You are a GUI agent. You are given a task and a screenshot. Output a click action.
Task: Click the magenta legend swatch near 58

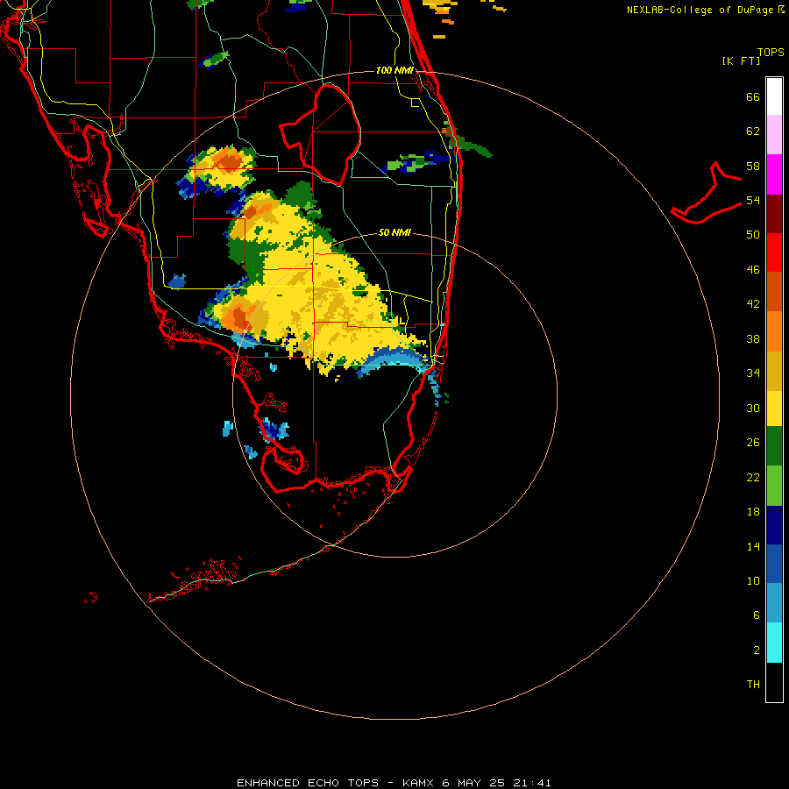point(774,174)
